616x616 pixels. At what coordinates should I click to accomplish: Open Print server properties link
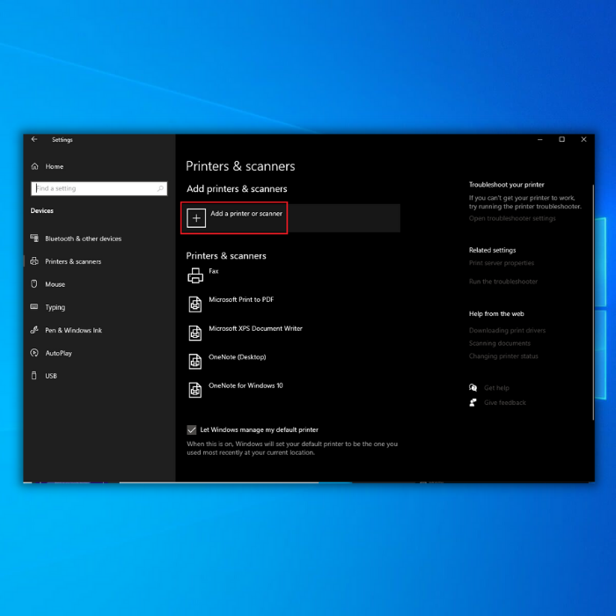click(x=502, y=263)
